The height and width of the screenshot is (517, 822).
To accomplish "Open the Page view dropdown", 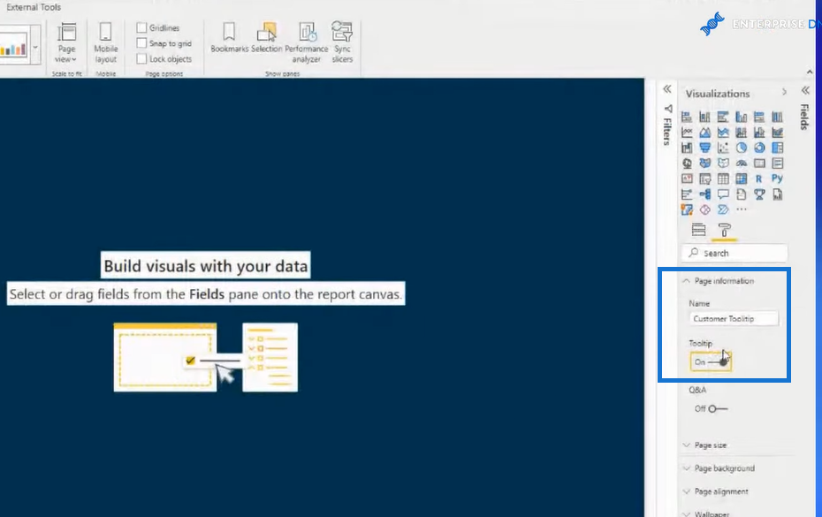I will pyautogui.click(x=66, y=42).
